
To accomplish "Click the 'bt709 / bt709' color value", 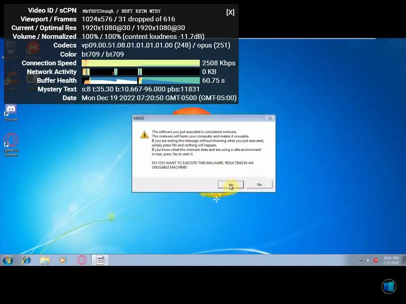I will tap(103, 54).
